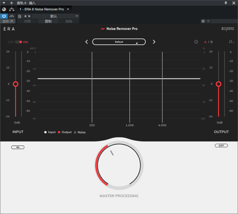Click the INPUT gain slider handle
Screen dimensions: 238x214
coord(16,84)
